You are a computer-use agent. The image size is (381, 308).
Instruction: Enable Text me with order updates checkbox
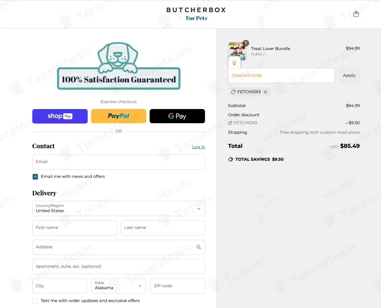(x=35, y=301)
